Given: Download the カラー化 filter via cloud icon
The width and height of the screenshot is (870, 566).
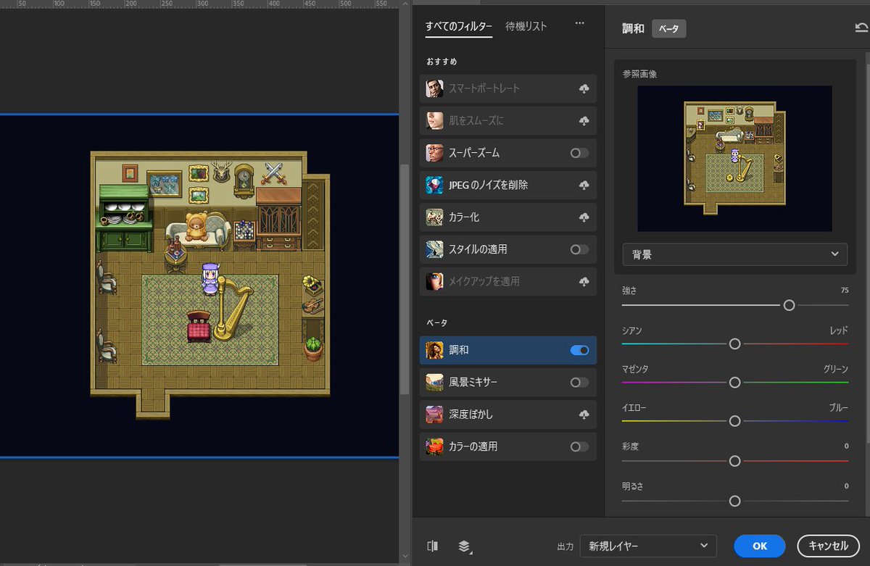Looking at the screenshot, I should [x=584, y=217].
